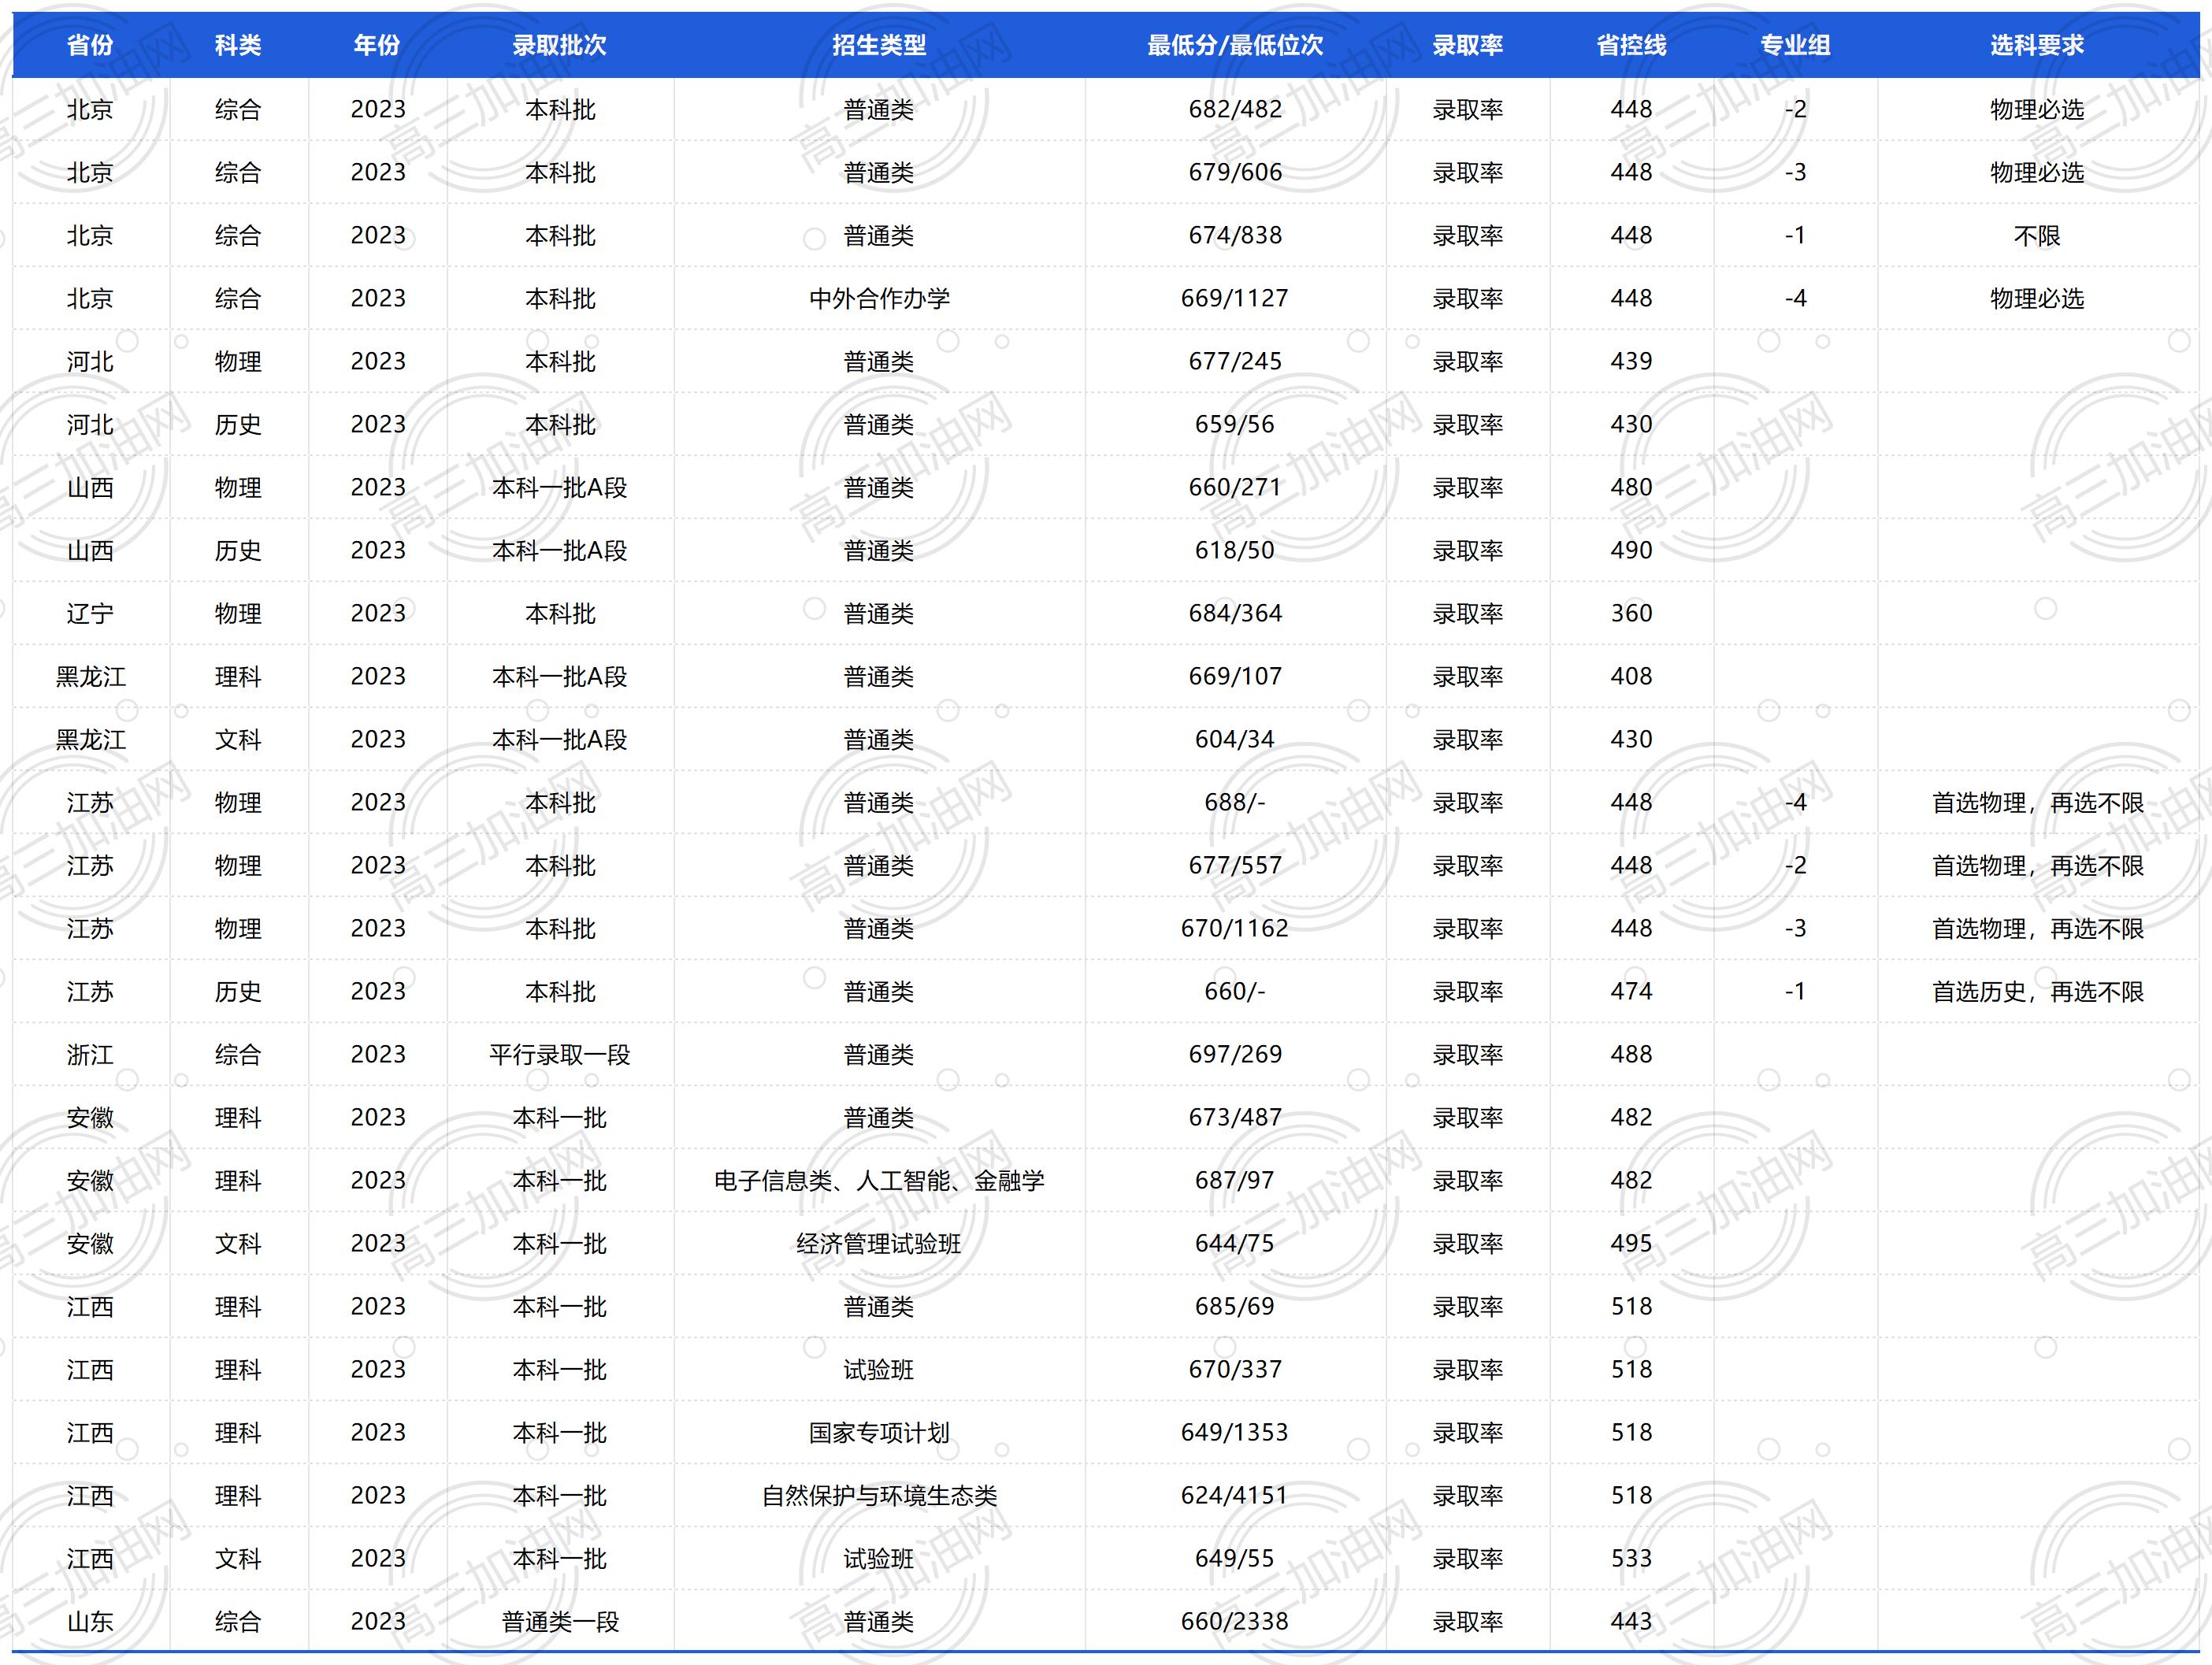This screenshot has width=2212, height=1665.
Task: Open 录取率 link in 687/97 row
Action: point(1468,1180)
